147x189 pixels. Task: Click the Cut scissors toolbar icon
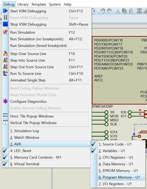(118, 11)
